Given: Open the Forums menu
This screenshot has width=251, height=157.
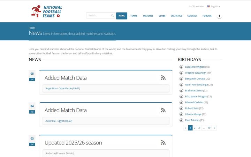Looking at the screenshot, I should pyautogui.click(x=207, y=16).
